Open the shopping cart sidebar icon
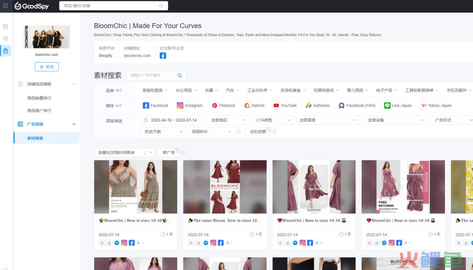This screenshot has height=270, width=473. coord(5,39)
